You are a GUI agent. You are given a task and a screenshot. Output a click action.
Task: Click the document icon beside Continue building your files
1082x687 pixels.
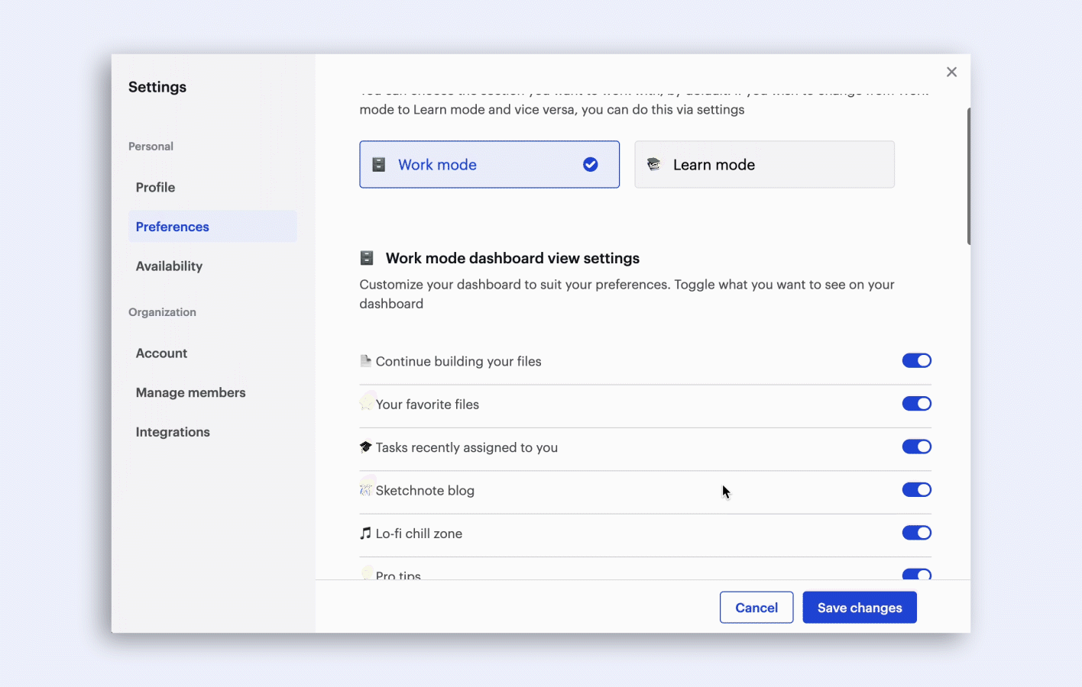tap(365, 361)
